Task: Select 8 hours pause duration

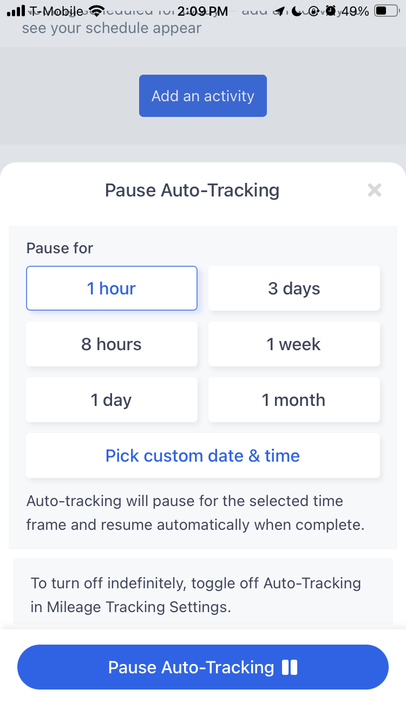Action: 112,344
